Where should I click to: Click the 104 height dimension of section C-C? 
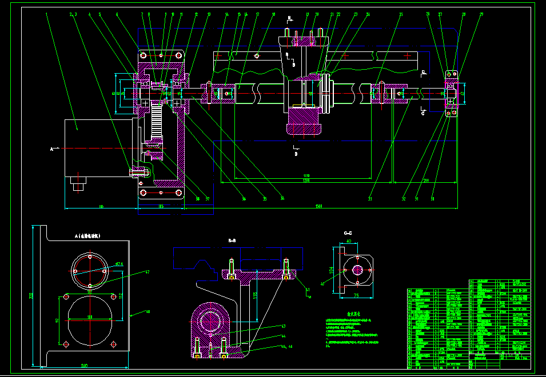[332, 270]
